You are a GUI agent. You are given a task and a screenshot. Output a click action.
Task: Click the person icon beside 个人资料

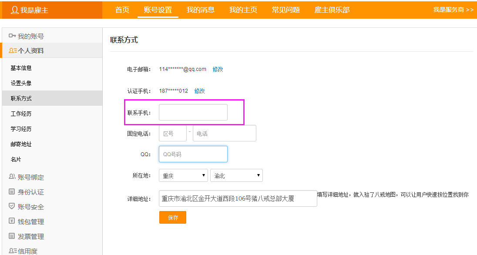(13, 50)
